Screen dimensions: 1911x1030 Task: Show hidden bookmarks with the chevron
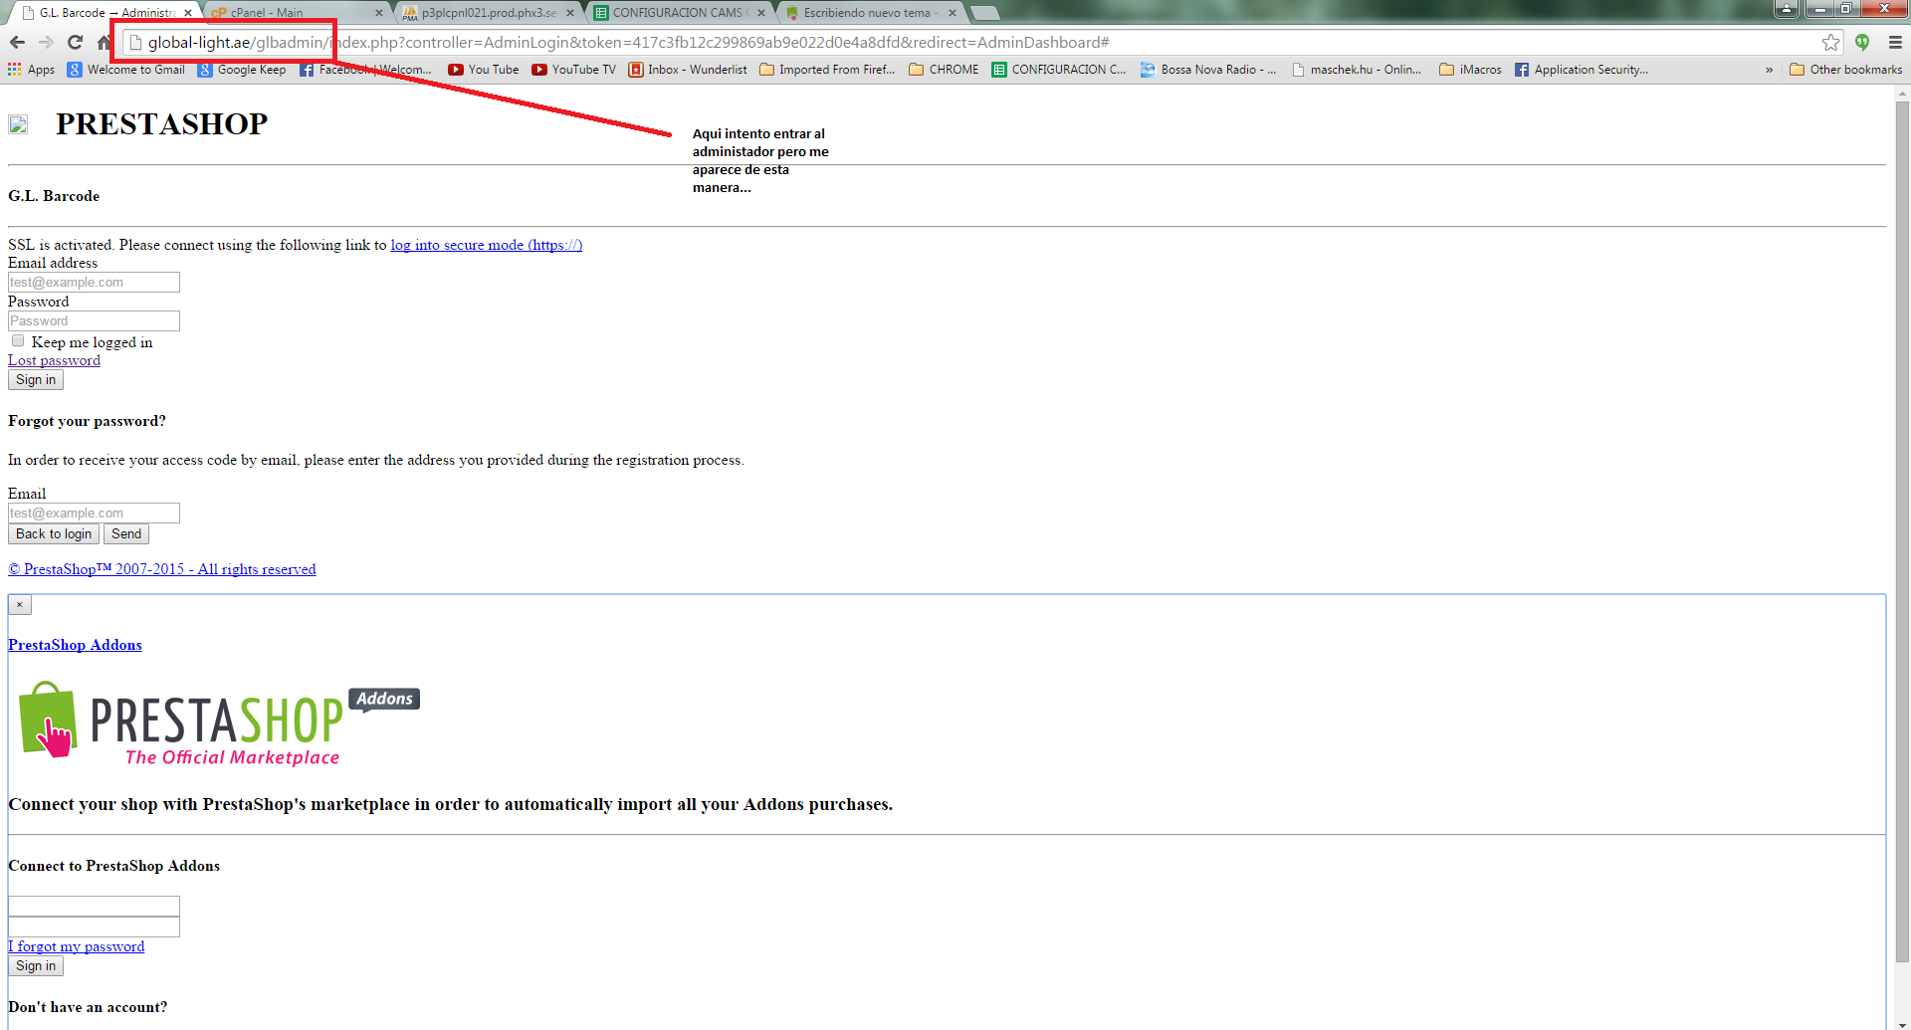click(x=1769, y=70)
